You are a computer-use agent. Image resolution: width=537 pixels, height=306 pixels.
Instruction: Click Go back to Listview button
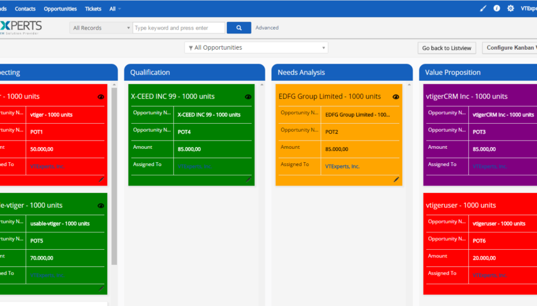point(447,48)
